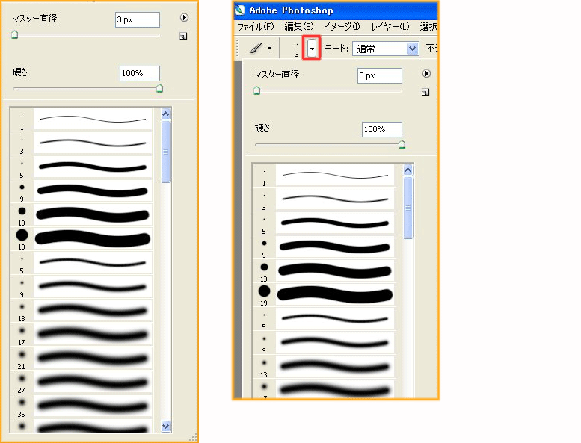Click the new brush preset icon in the left panel
Screen dimensions: 581x443
tap(183, 36)
